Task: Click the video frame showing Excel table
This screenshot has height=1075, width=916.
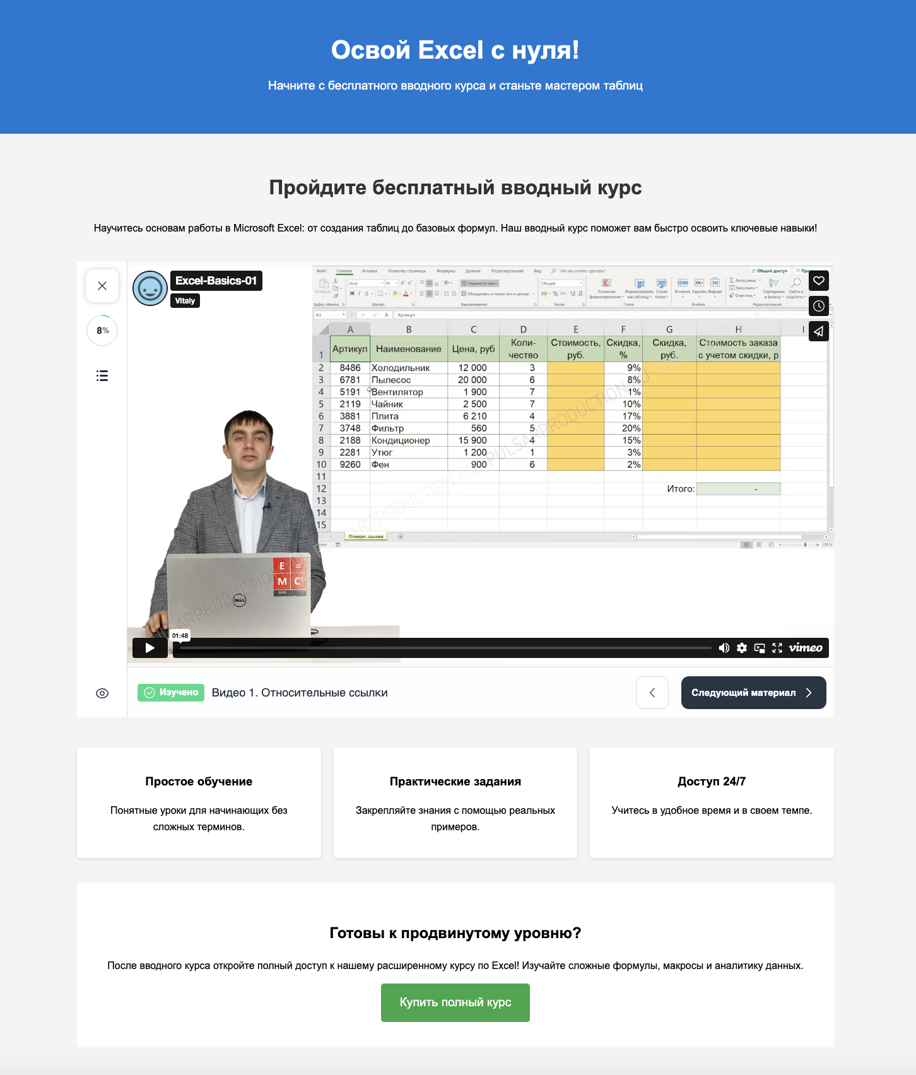Action: 481,464
